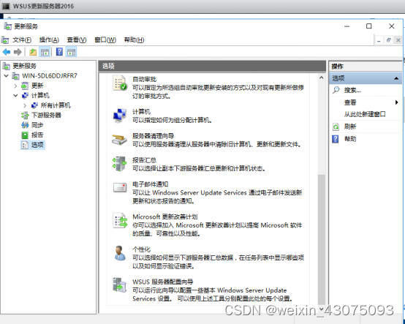
Task: Click the 同步 icon in the tree
Action: pos(25,125)
